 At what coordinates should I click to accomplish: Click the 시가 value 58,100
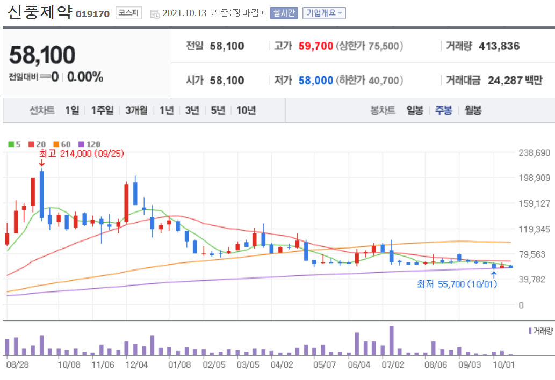point(227,81)
